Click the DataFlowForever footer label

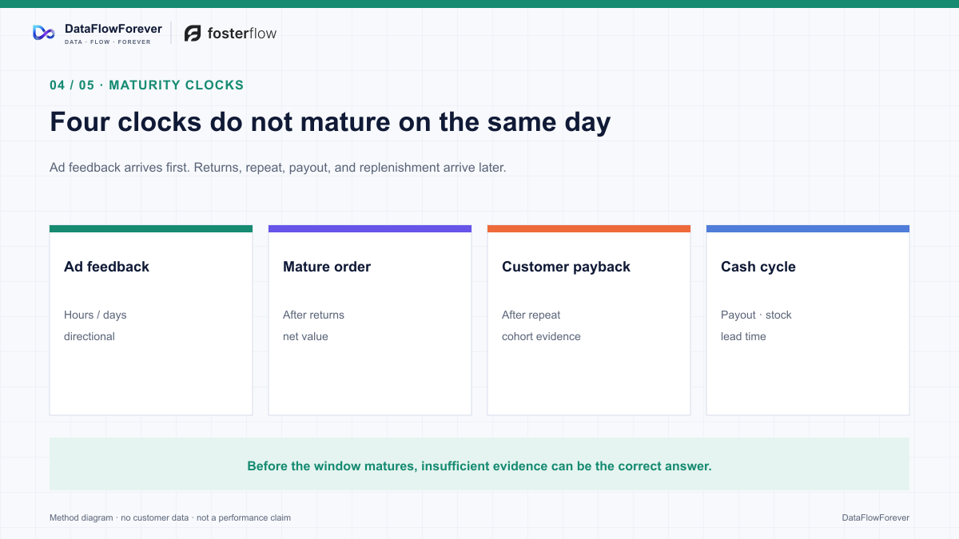click(875, 517)
